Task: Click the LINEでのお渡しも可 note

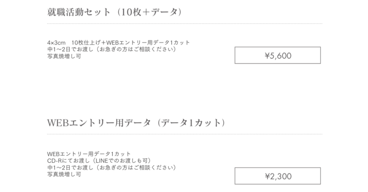Action: click(x=122, y=161)
